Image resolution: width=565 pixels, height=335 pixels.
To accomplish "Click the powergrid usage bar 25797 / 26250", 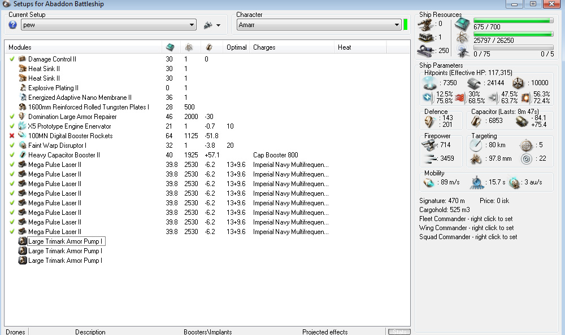I will [513, 34].
